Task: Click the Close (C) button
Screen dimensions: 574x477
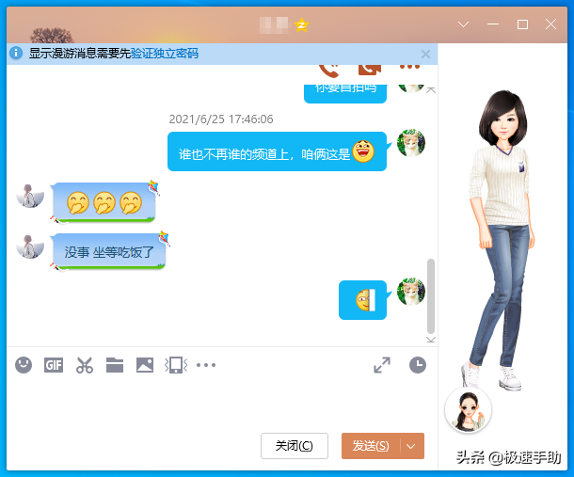Action: 295,446
